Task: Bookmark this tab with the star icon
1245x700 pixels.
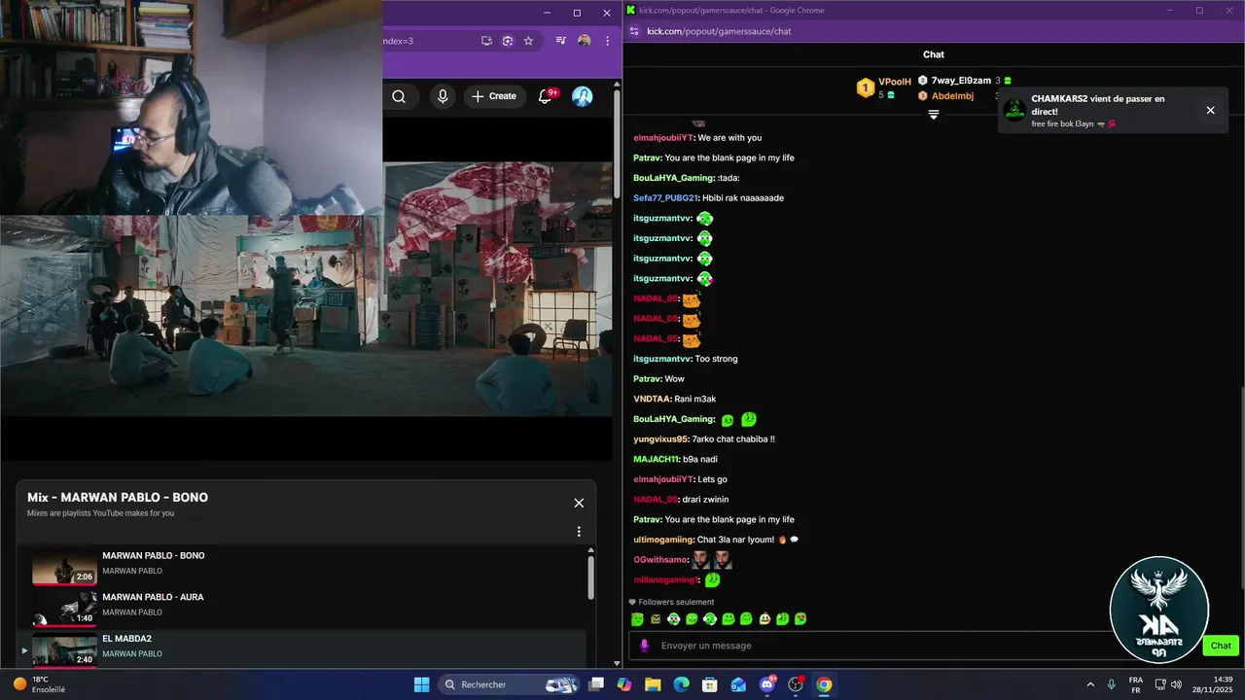Action: point(528,41)
